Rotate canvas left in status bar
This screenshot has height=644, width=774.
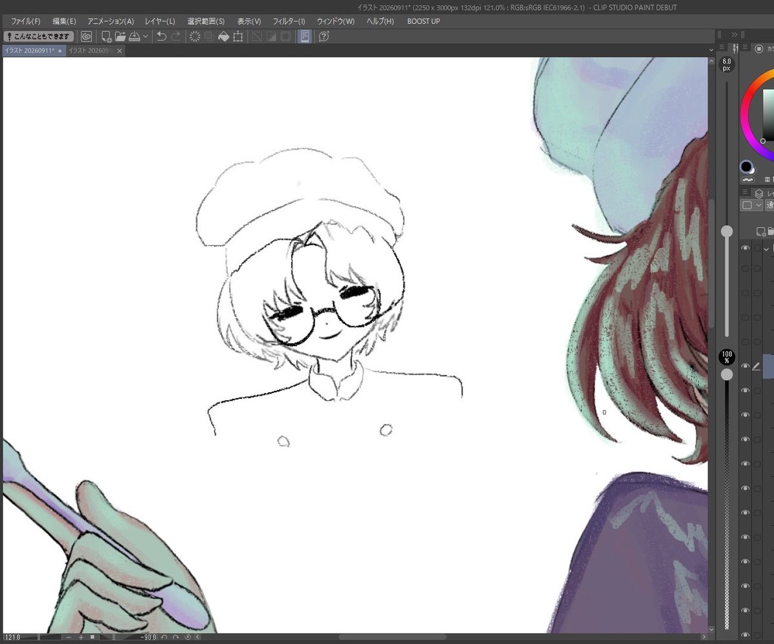pyautogui.click(x=165, y=638)
